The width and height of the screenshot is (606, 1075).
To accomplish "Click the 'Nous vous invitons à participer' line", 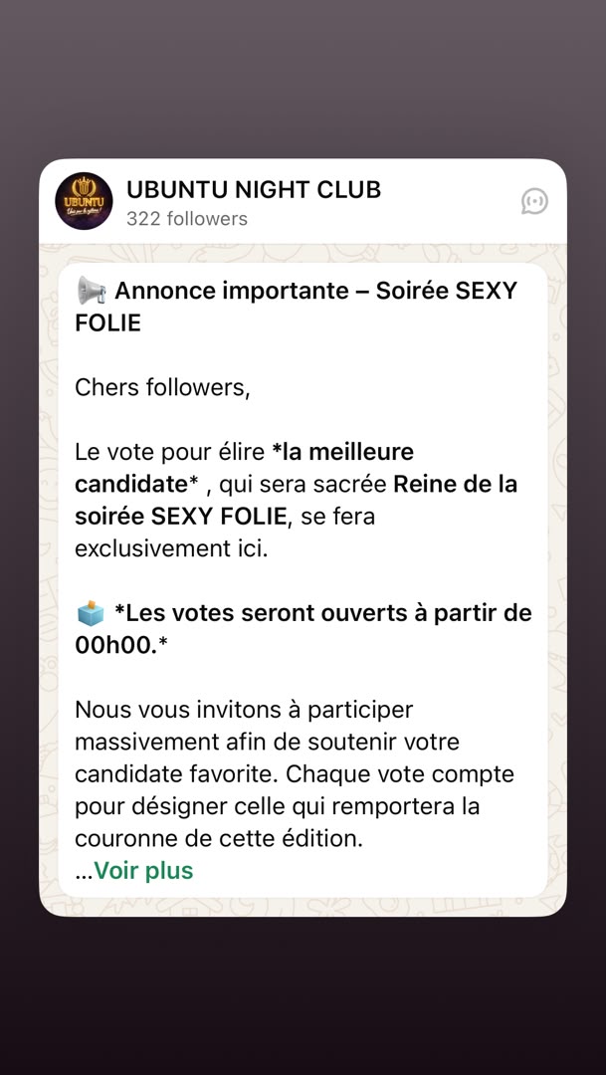I will [244, 710].
